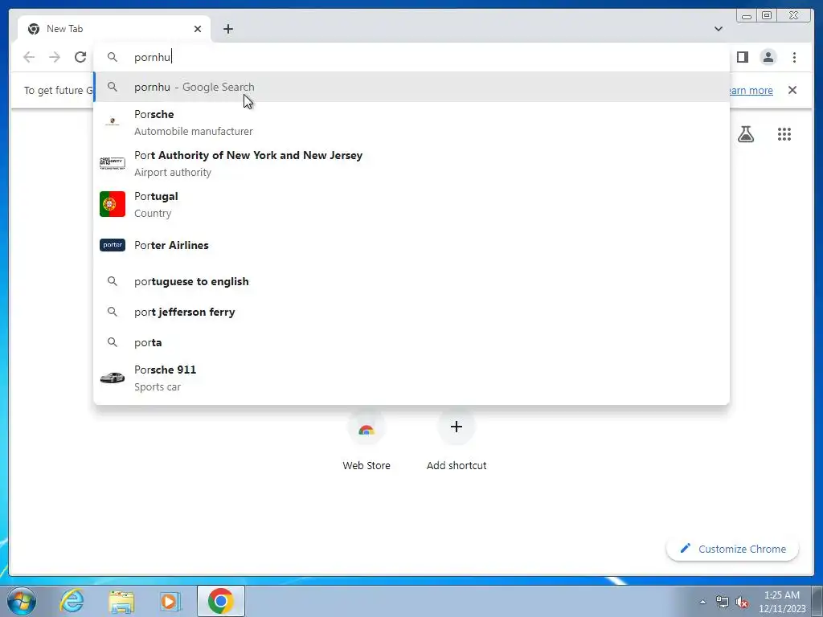Image resolution: width=823 pixels, height=617 pixels.
Task: Click the Chrome taskbar icon
Action: 220,601
